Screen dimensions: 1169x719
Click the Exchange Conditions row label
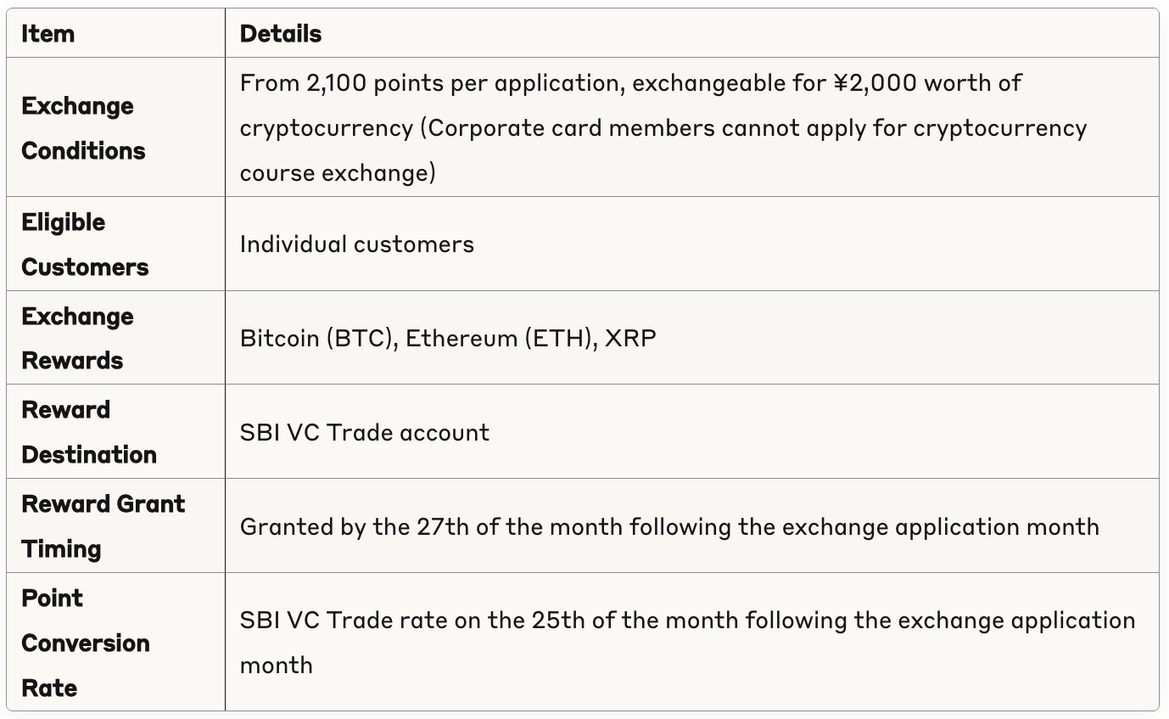click(x=83, y=128)
